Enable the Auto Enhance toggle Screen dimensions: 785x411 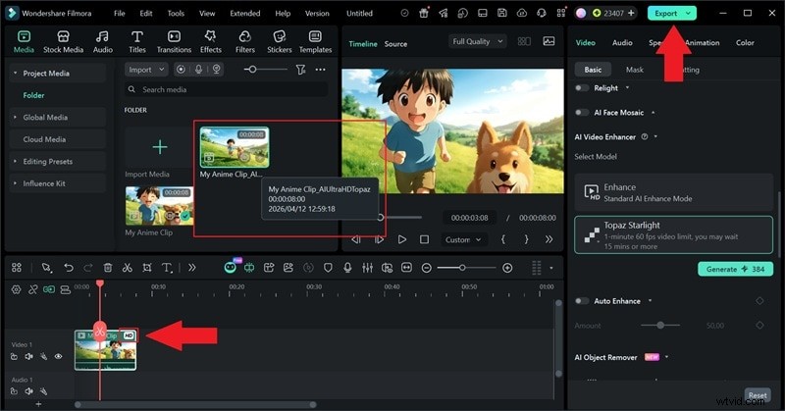click(582, 301)
